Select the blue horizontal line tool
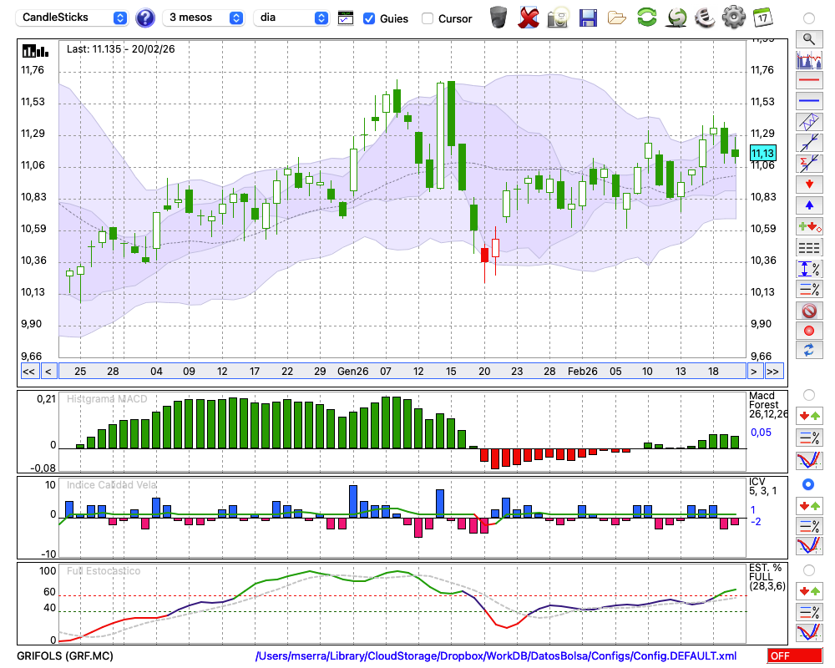 pyautogui.click(x=809, y=101)
